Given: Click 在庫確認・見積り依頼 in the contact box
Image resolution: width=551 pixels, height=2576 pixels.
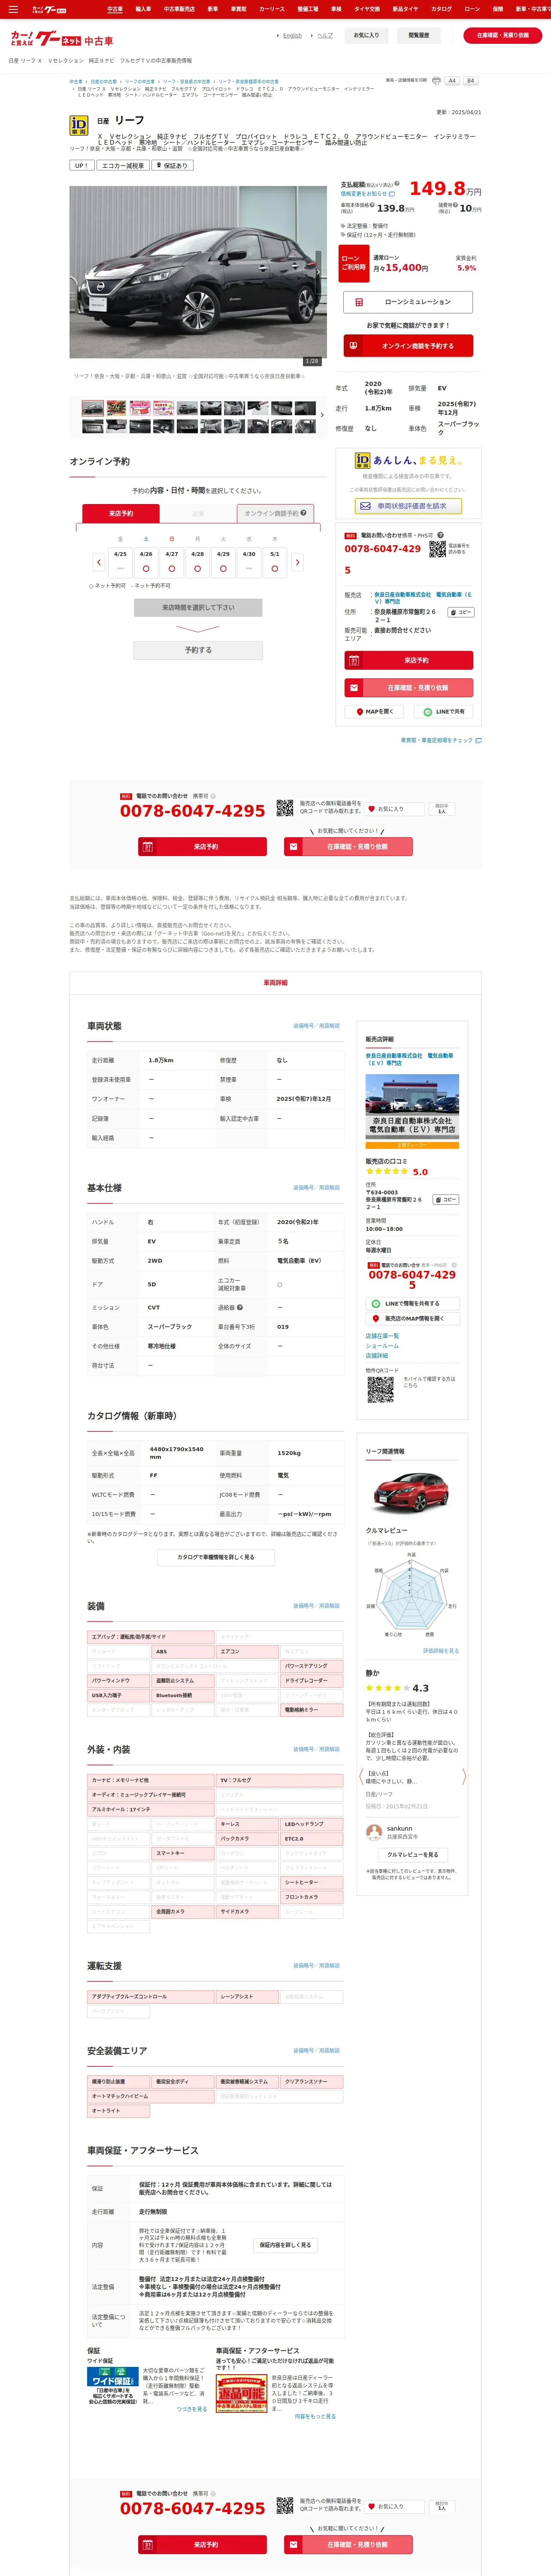Looking at the screenshot, I should pos(408,688).
